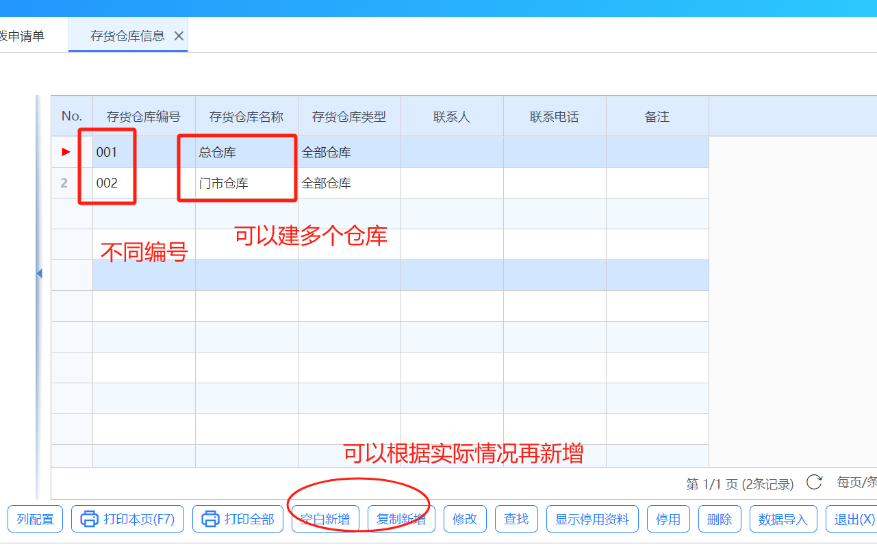Select the row marked with red arrow

[x=66, y=152]
